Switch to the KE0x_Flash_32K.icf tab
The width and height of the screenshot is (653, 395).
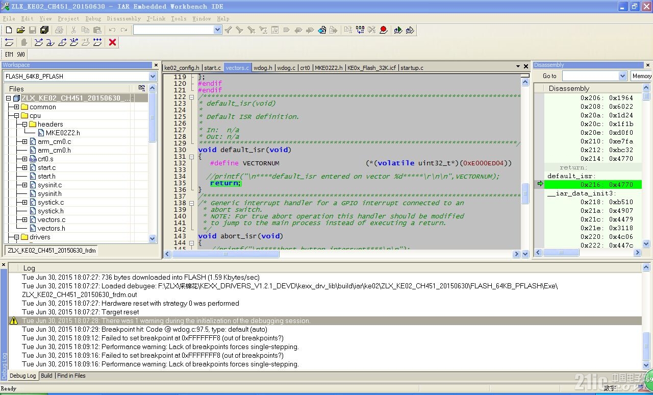[371, 67]
